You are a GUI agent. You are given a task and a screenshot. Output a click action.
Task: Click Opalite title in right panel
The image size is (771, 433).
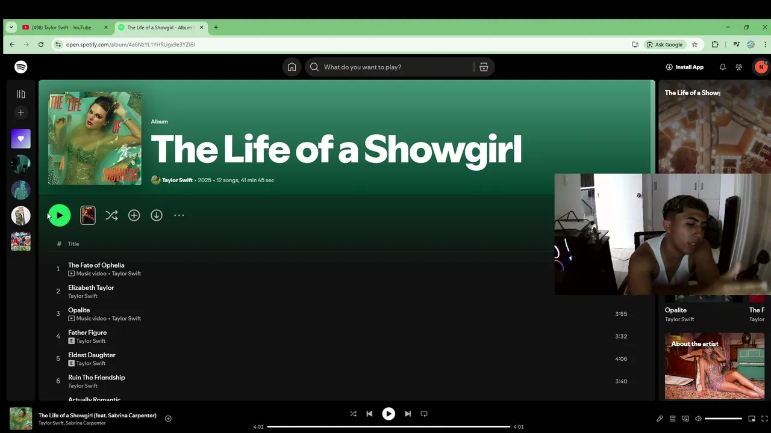click(x=676, y=310)
